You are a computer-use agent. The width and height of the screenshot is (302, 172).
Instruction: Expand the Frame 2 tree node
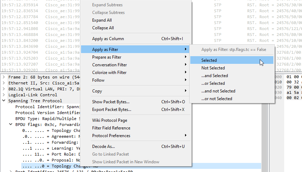[x=3, y=77]
